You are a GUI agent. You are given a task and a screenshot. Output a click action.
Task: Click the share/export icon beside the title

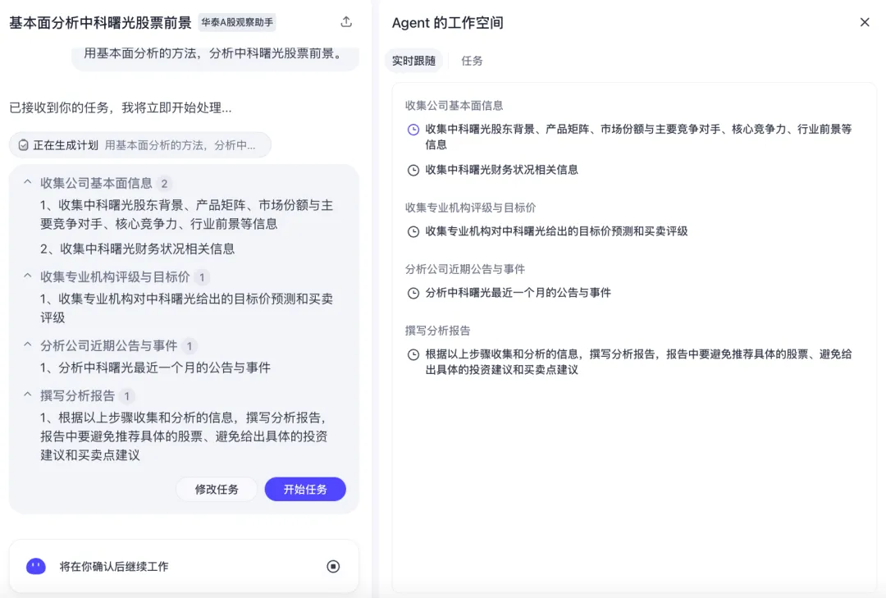(x=346, y=22)
